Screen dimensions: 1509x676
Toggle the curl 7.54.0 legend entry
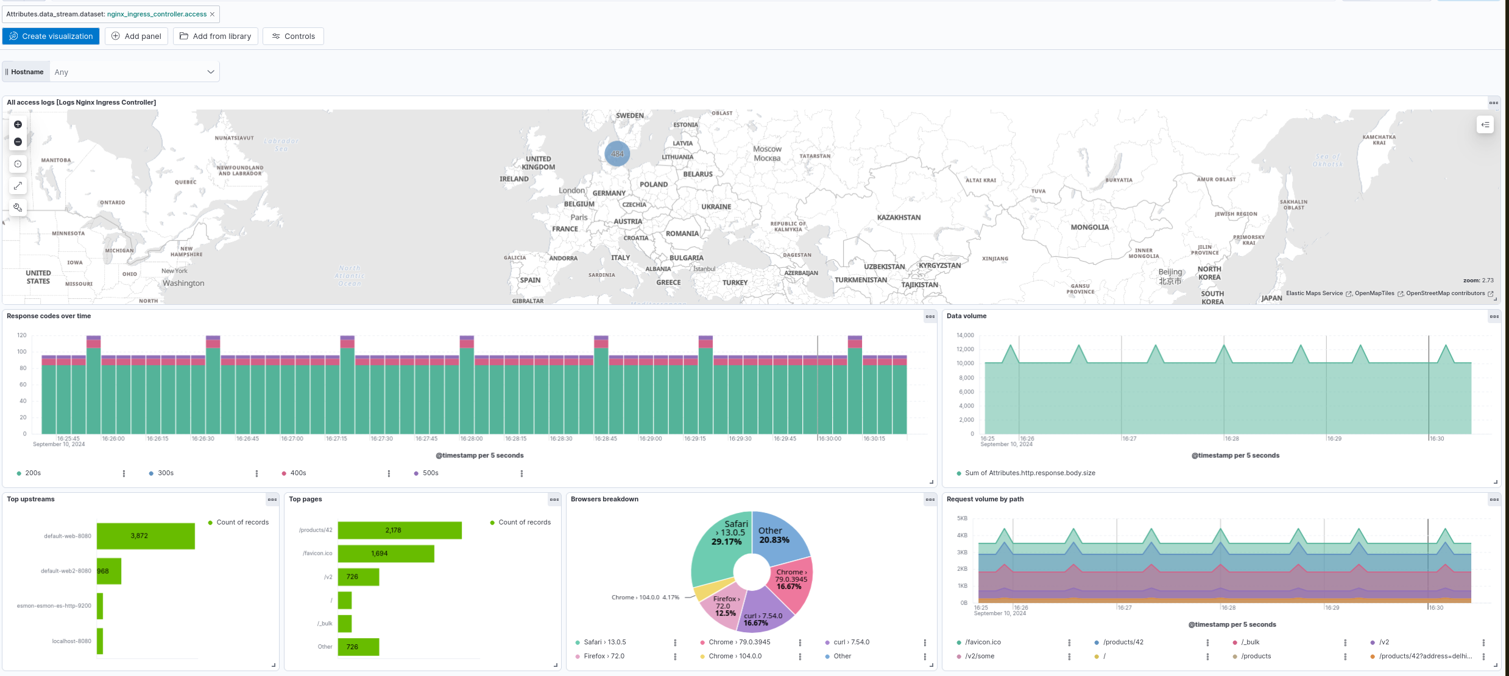click(851, 642)
